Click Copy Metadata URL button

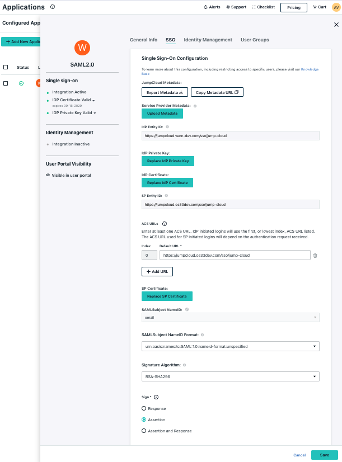pyautogui.click(x=217, y=92)
